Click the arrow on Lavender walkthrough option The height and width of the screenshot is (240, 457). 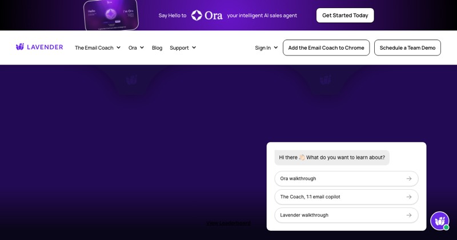click(409, 215)
